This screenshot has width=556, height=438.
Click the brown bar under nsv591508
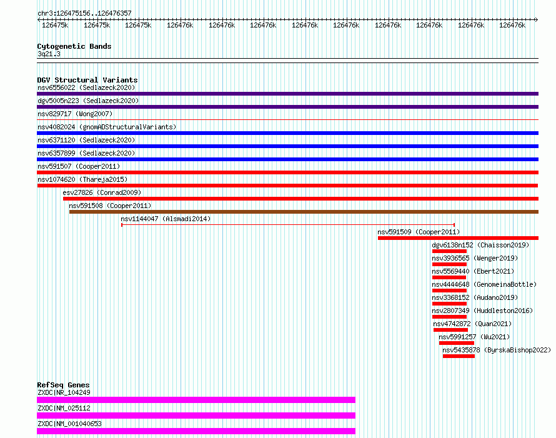pos(304,212)
